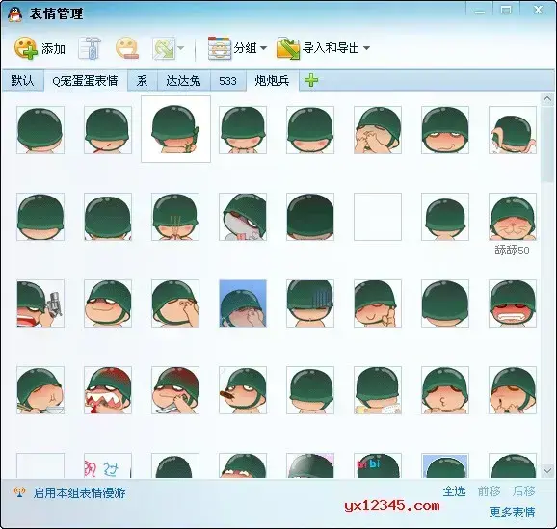557x529 pixels.
Task: Select the soldier with sharp teeth and blood
Action: coord(108,390)
